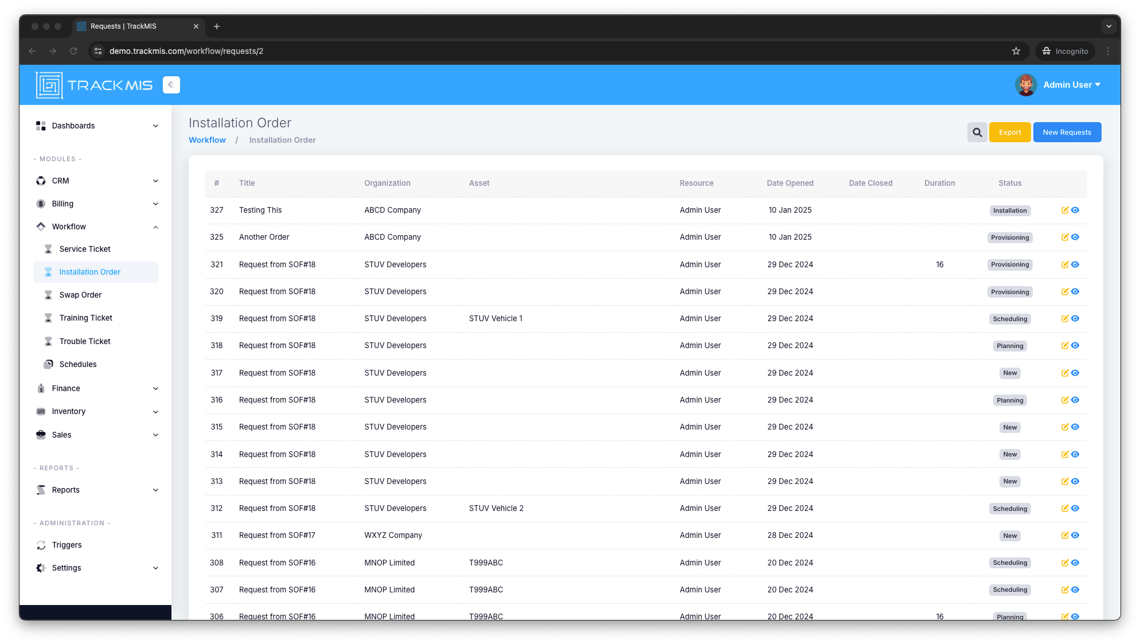
Task: Open the browser three-dot menu
Action: tap(1108, 51)
